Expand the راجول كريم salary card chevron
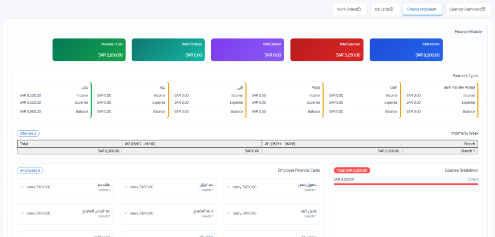Screen dimensions: 495x237 229,213
